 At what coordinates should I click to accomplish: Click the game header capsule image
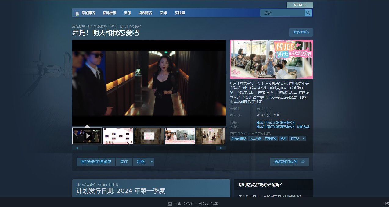tap(272, 59)
